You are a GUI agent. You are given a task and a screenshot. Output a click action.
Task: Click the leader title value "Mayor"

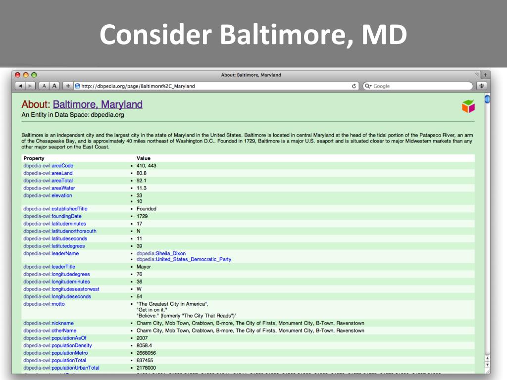[144, 267]
